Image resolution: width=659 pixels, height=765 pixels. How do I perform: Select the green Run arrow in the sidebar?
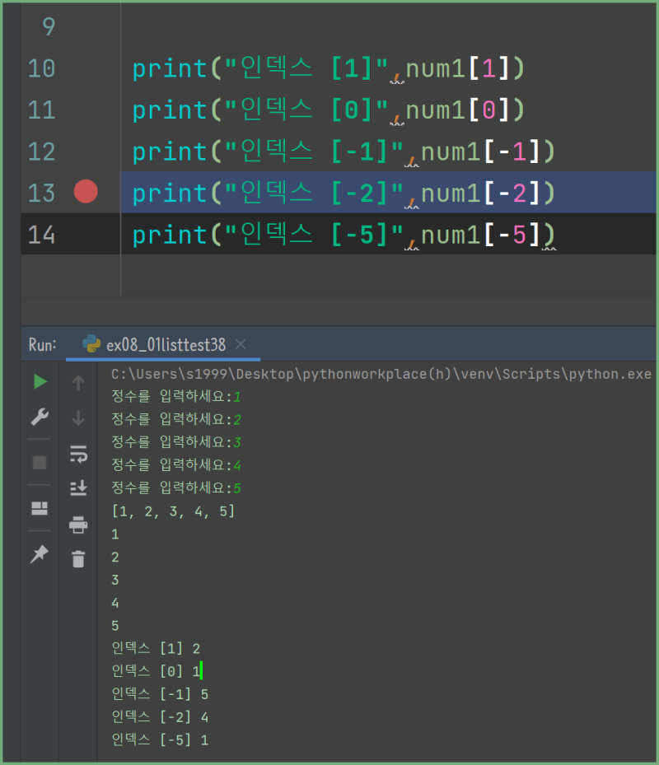[x=38, y=381]
